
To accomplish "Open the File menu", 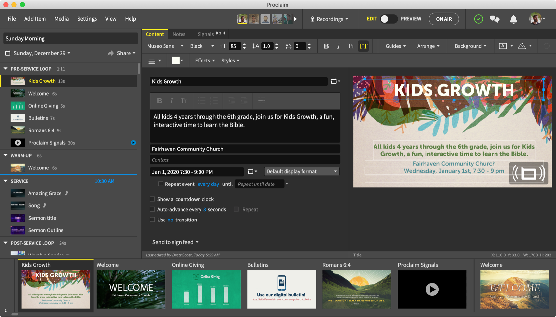I will click(x=12, y=19).
